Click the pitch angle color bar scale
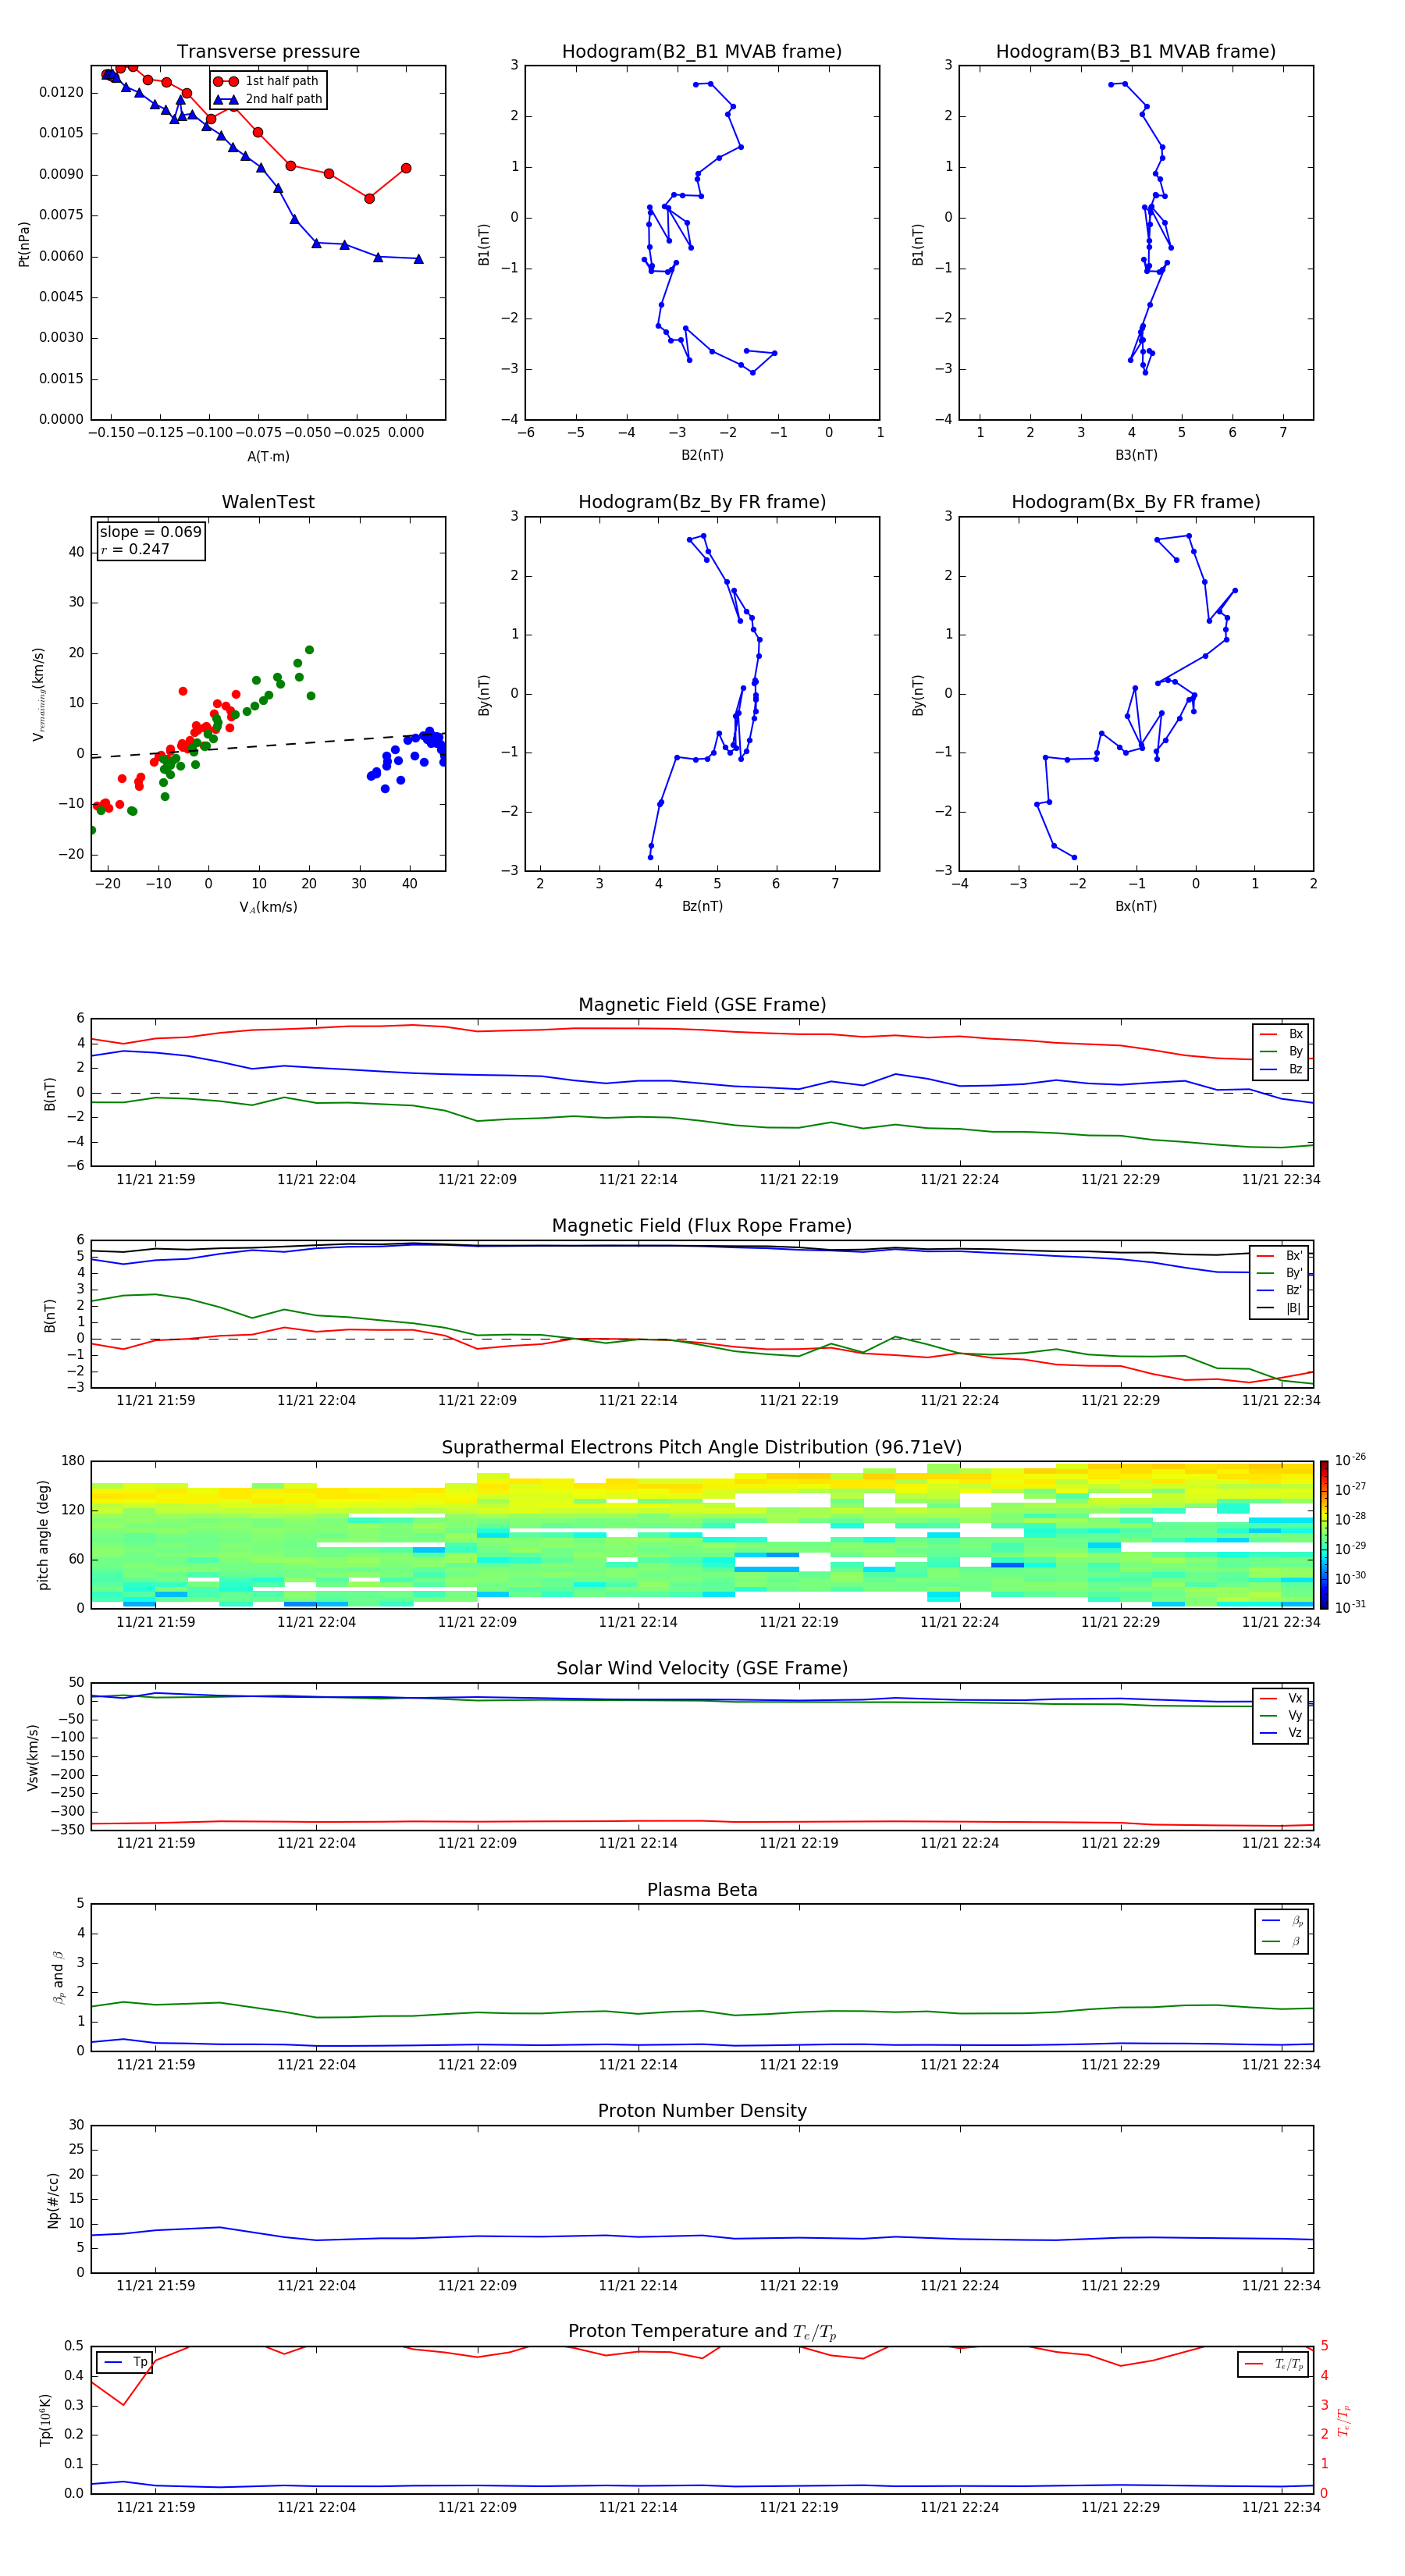Viewport: 1405px width, 2576px height. point(1324,1535)
